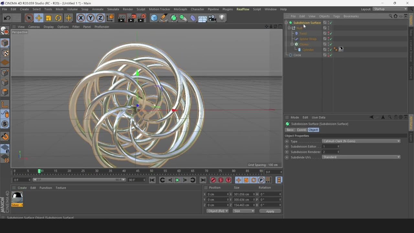This screenshot has height=233, width=414.
Task: Switch to Texture mode checkerboard icon
Action: click(5, 53)
